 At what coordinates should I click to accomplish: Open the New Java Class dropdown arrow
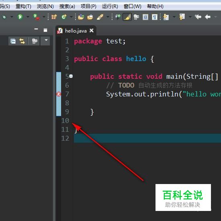[71, 17]
